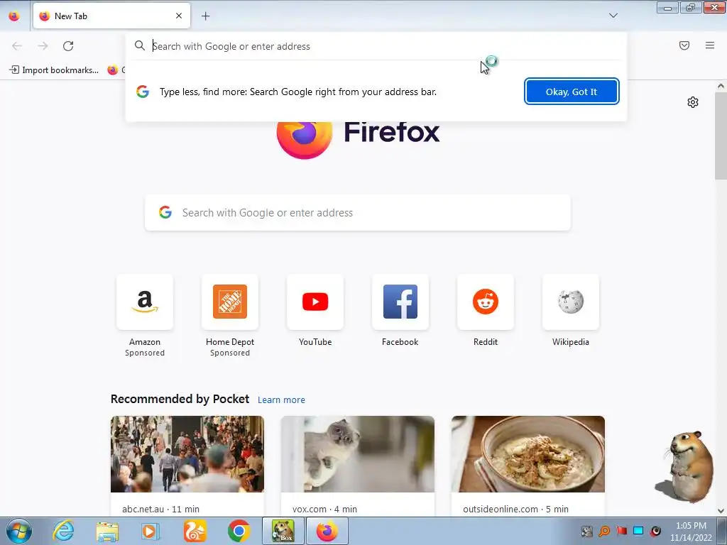Open Windows Media Player taskbar icon
This screenshot has height=545, width=727.
point(151,531)
